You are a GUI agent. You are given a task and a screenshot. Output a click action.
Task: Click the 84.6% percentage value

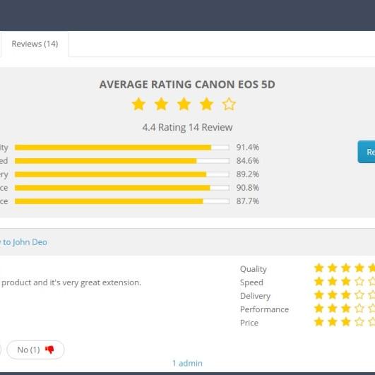point(248,161)
